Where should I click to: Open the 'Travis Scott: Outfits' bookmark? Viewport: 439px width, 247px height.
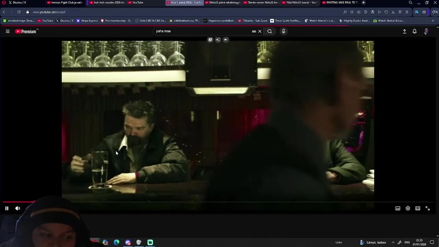[x=286, y=21]
